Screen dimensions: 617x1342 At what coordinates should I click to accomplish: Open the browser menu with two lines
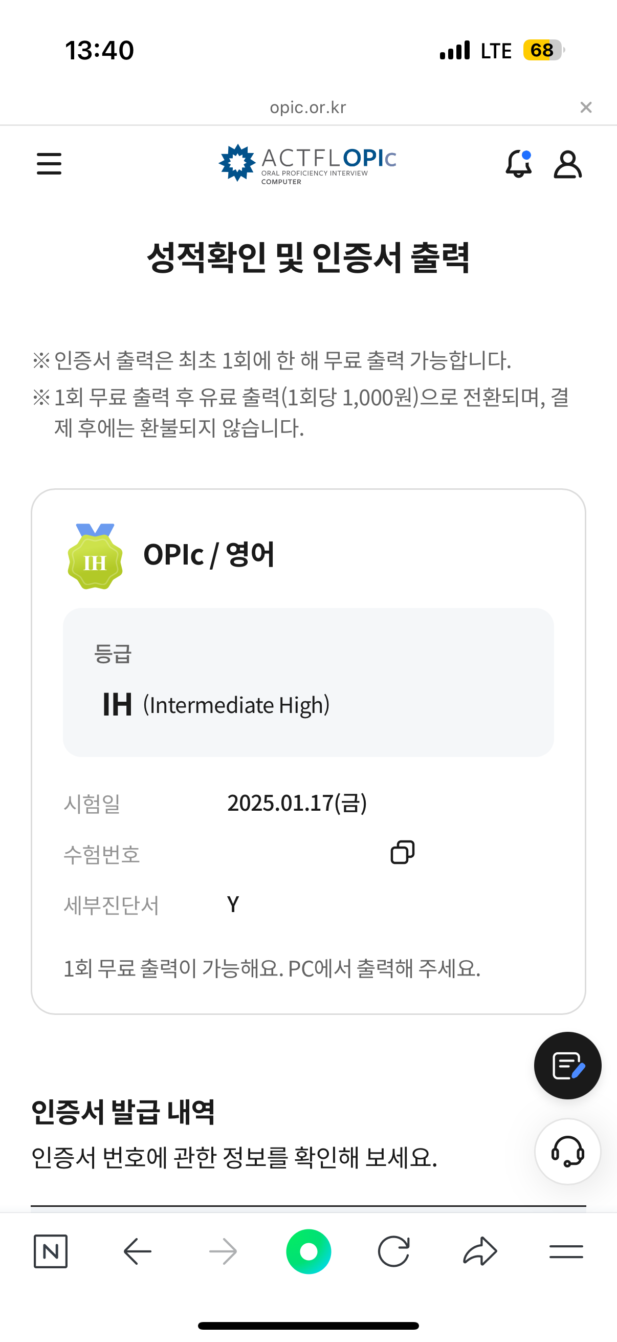[566, 1251]
